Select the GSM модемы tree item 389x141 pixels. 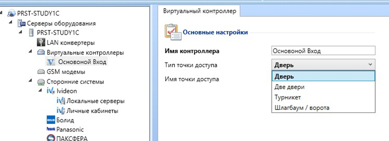pyautogui.click(x=66, y=72)
